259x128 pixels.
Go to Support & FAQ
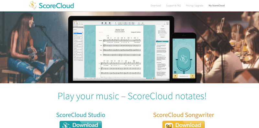point(173,5)
